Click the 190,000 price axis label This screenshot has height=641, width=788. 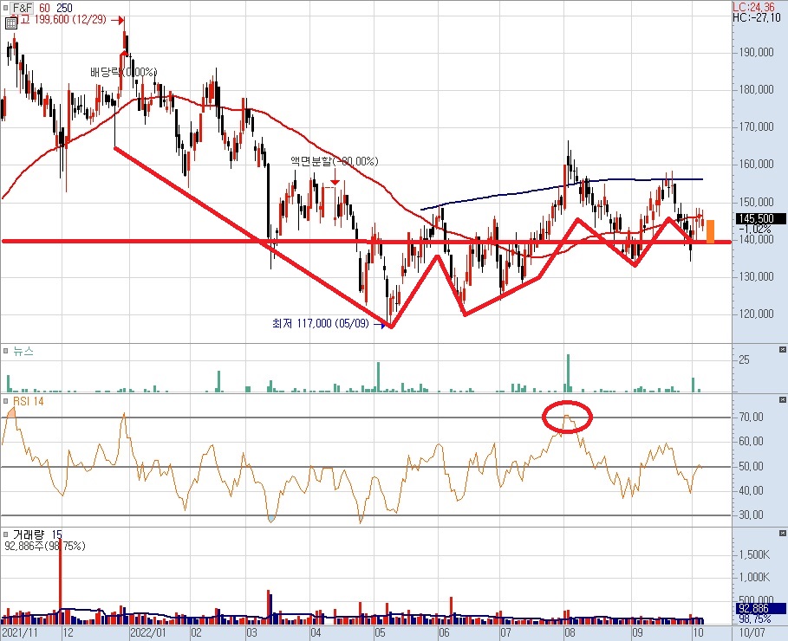pos(756,52)
